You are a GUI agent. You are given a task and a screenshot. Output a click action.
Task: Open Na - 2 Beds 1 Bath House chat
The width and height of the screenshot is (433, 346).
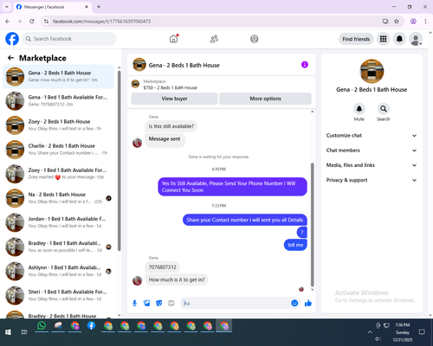[58, 198]
